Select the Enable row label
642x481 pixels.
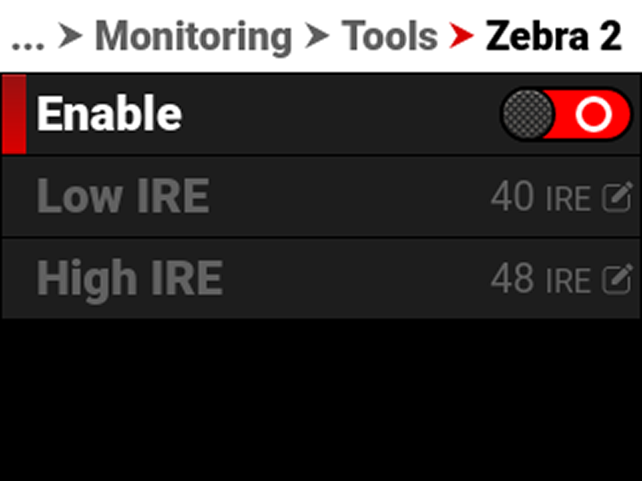coord(109,114)
